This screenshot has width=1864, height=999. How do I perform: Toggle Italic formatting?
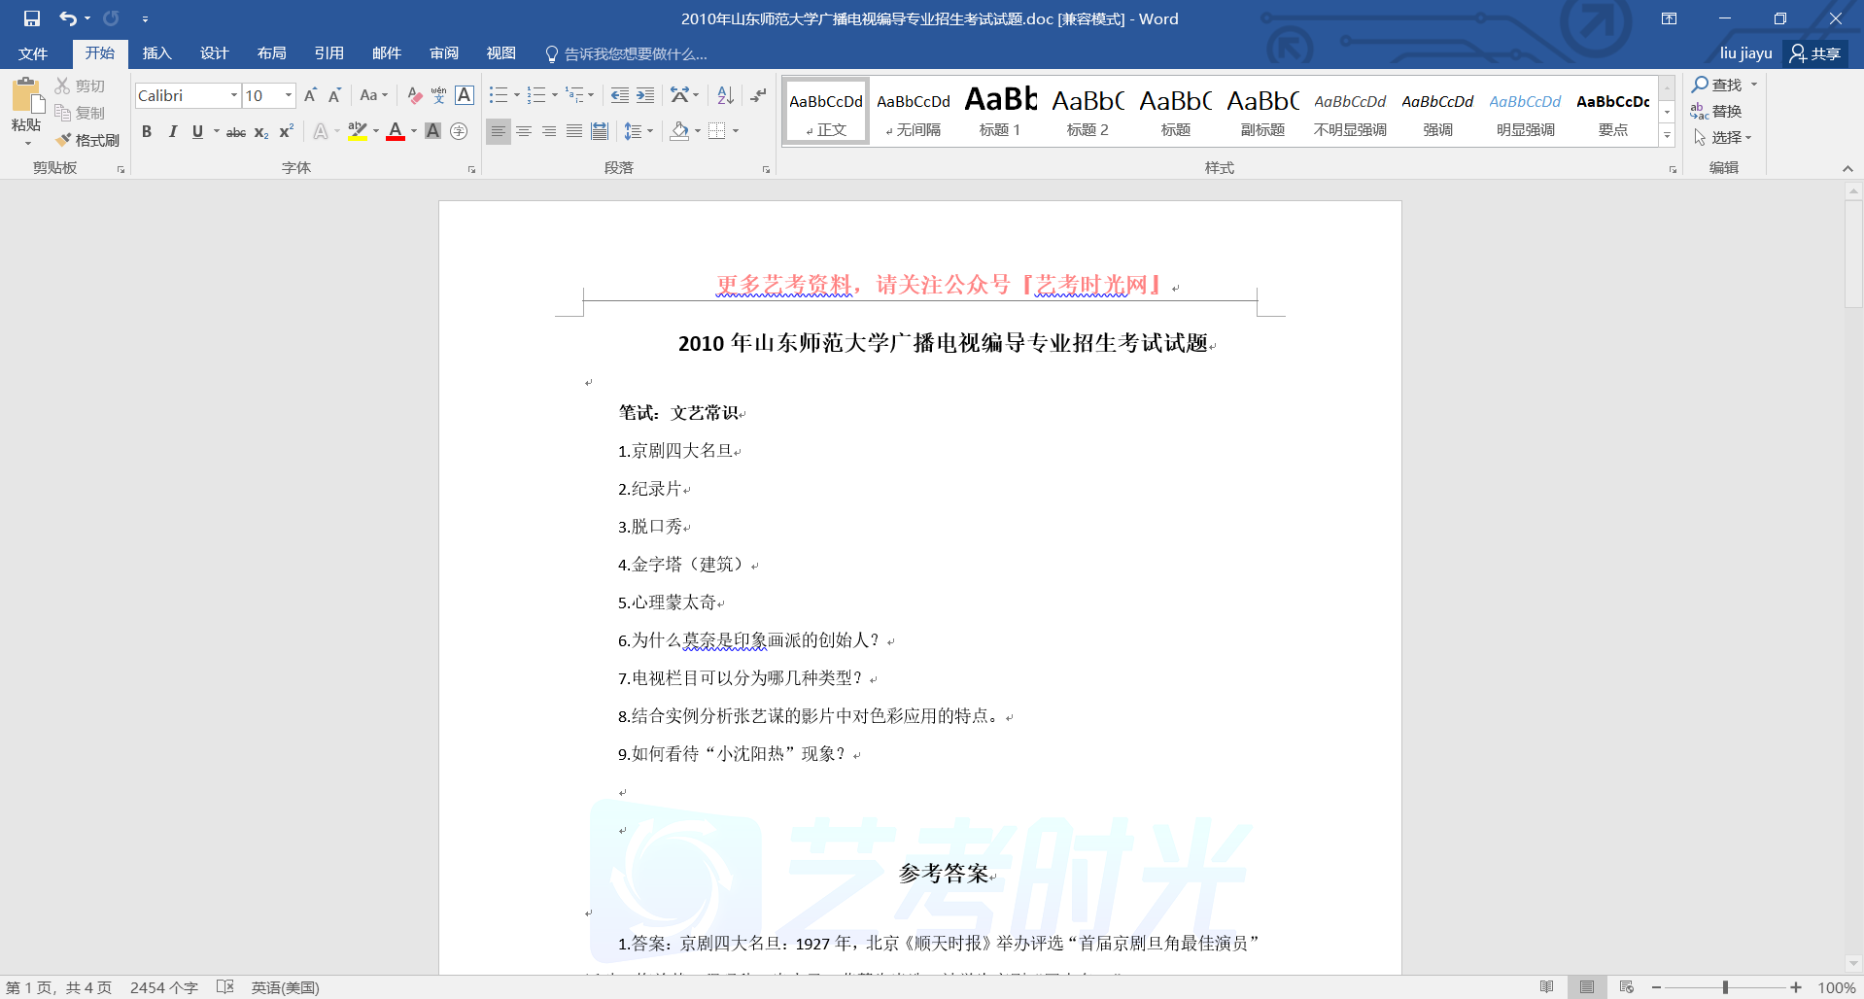pos(172,132)
